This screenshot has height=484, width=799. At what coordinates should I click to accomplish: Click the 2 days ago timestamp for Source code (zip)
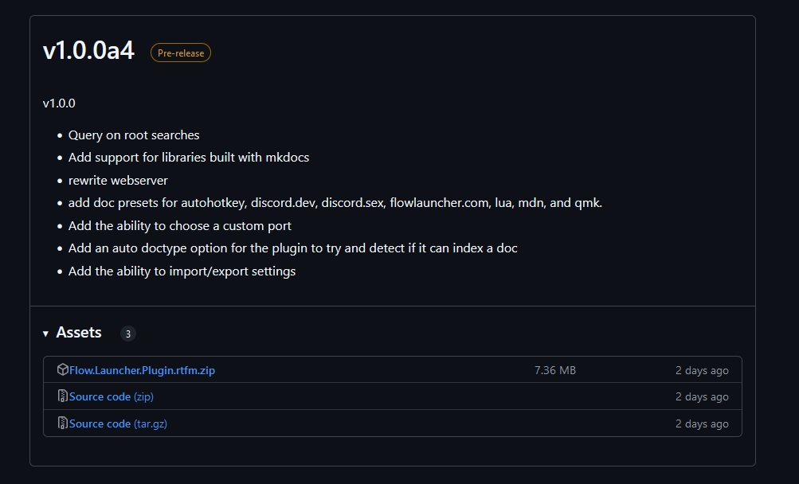click(702, 396)
